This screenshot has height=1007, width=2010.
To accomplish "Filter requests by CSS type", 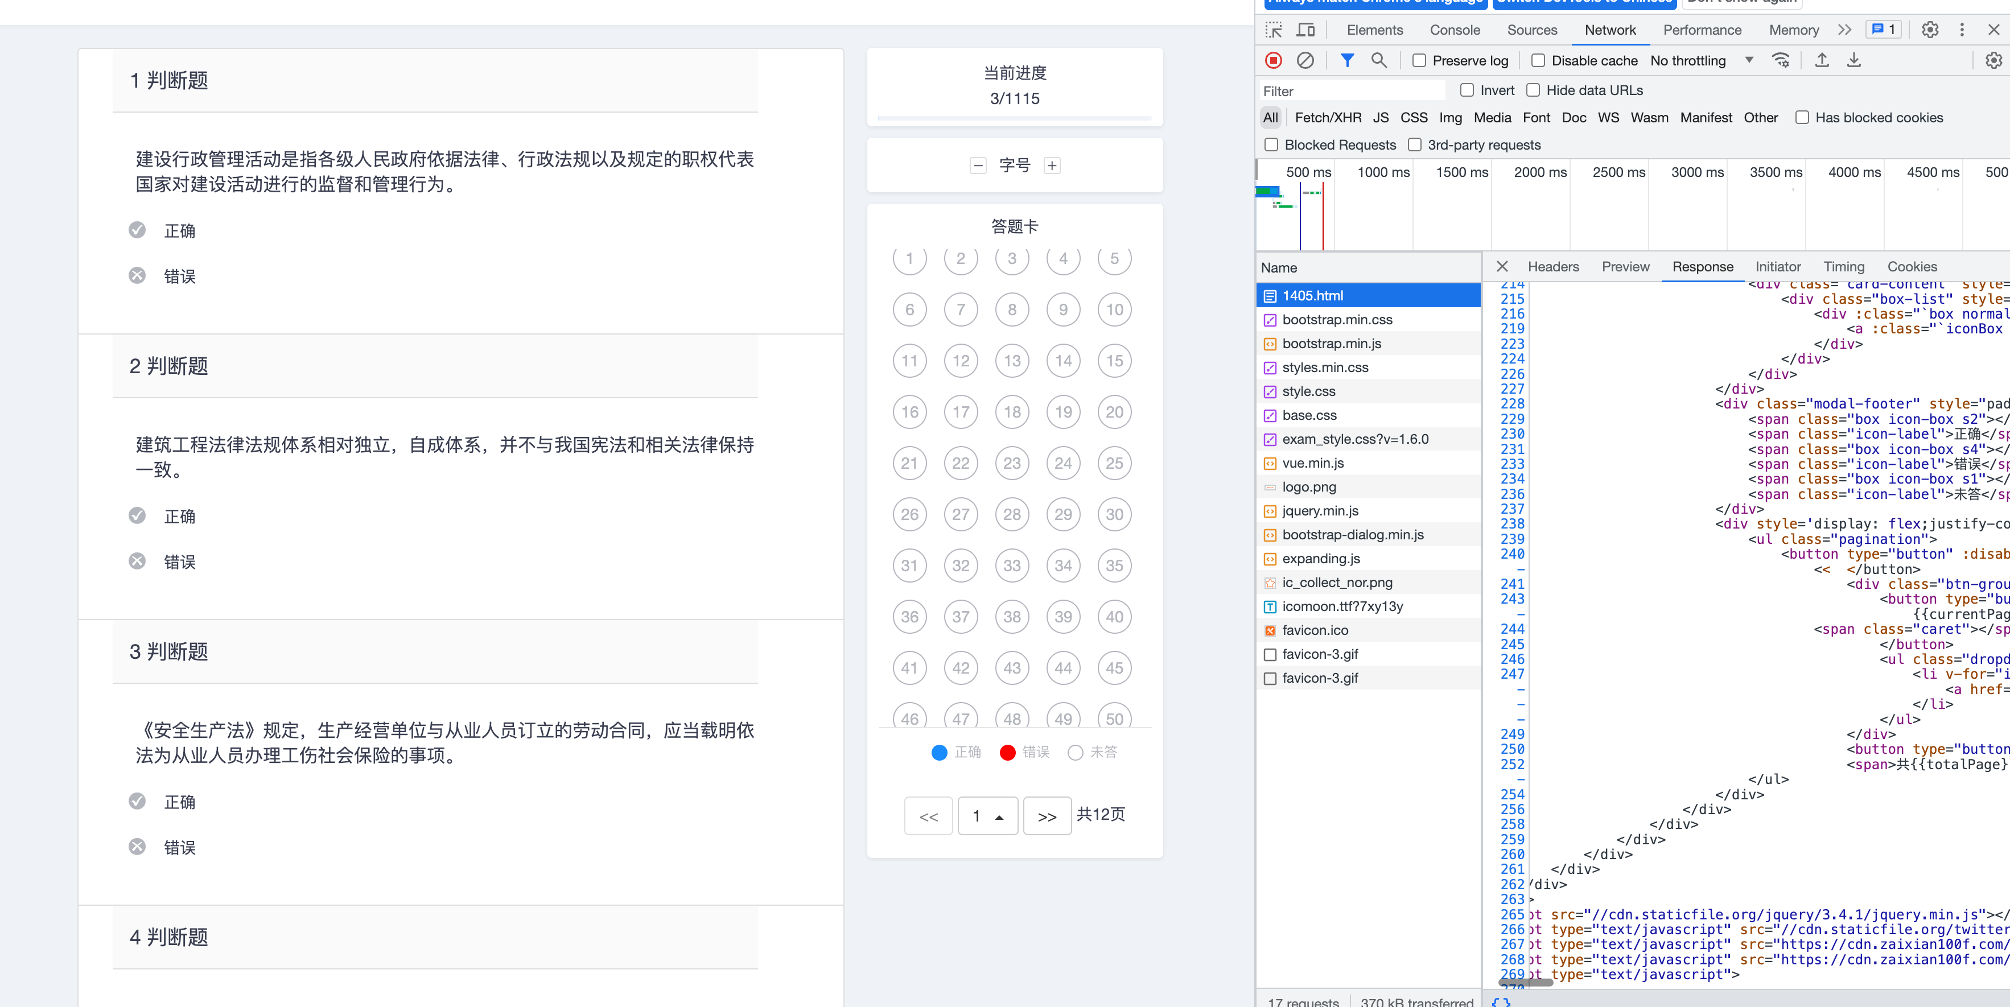I will click(x=1413, y=117).
